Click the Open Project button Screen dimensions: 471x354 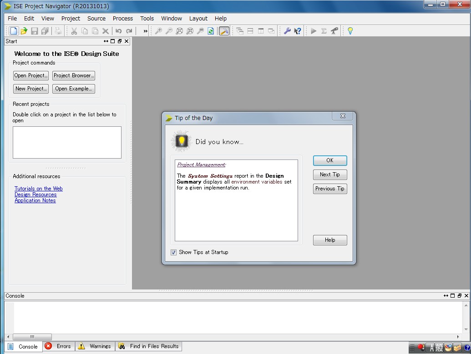pos(31,75)
